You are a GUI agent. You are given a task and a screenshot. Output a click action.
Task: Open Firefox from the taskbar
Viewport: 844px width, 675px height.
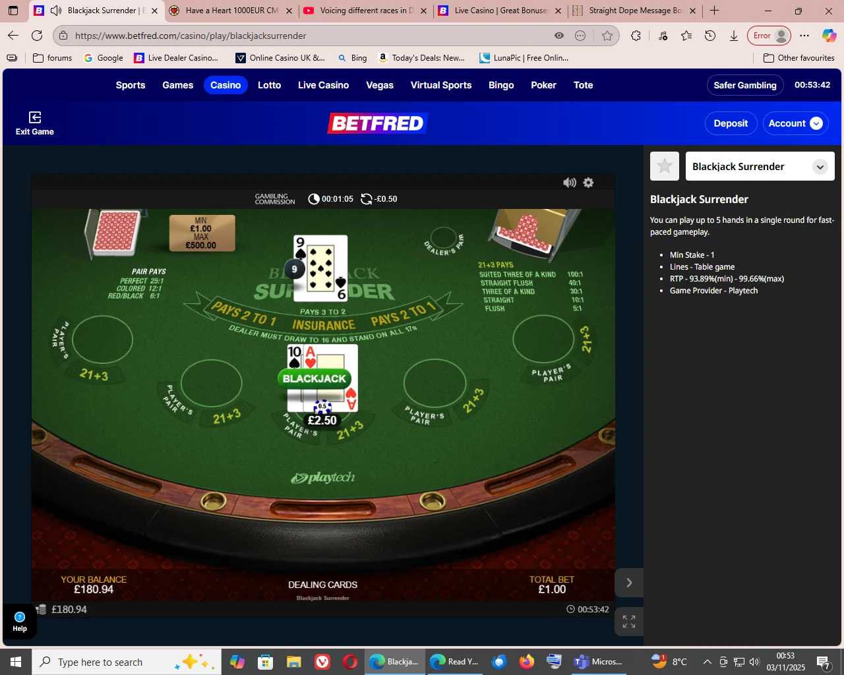click(526, 662)
